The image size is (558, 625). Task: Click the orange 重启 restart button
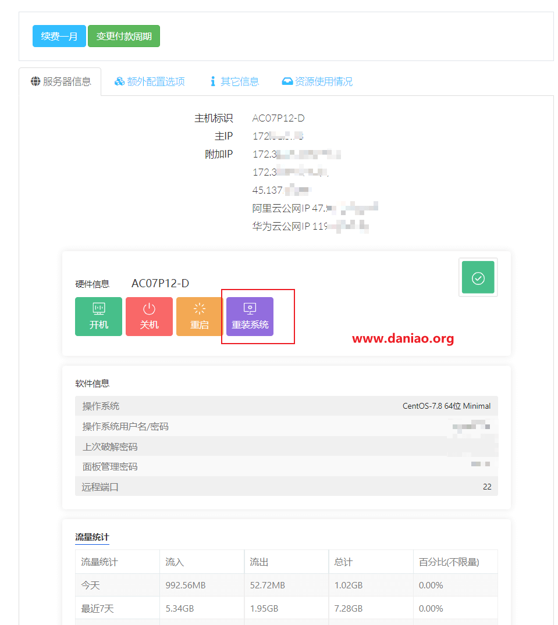199,316
